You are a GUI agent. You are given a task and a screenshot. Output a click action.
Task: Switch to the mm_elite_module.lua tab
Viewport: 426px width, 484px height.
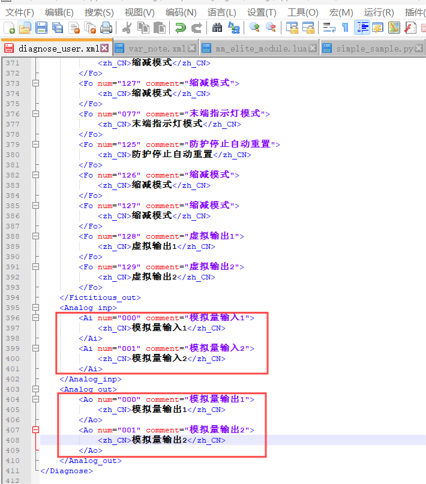(x=257, y=49)
